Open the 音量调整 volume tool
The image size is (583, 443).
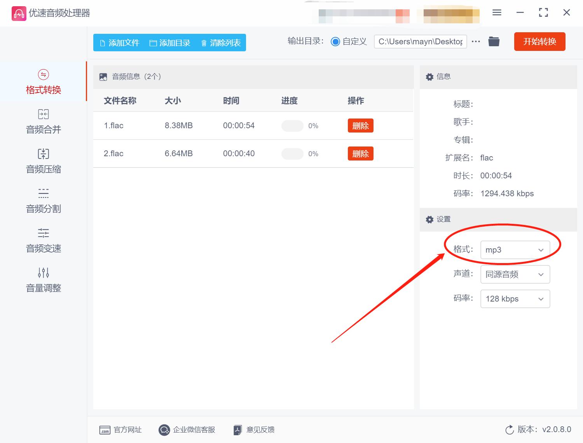click(43, 280)
